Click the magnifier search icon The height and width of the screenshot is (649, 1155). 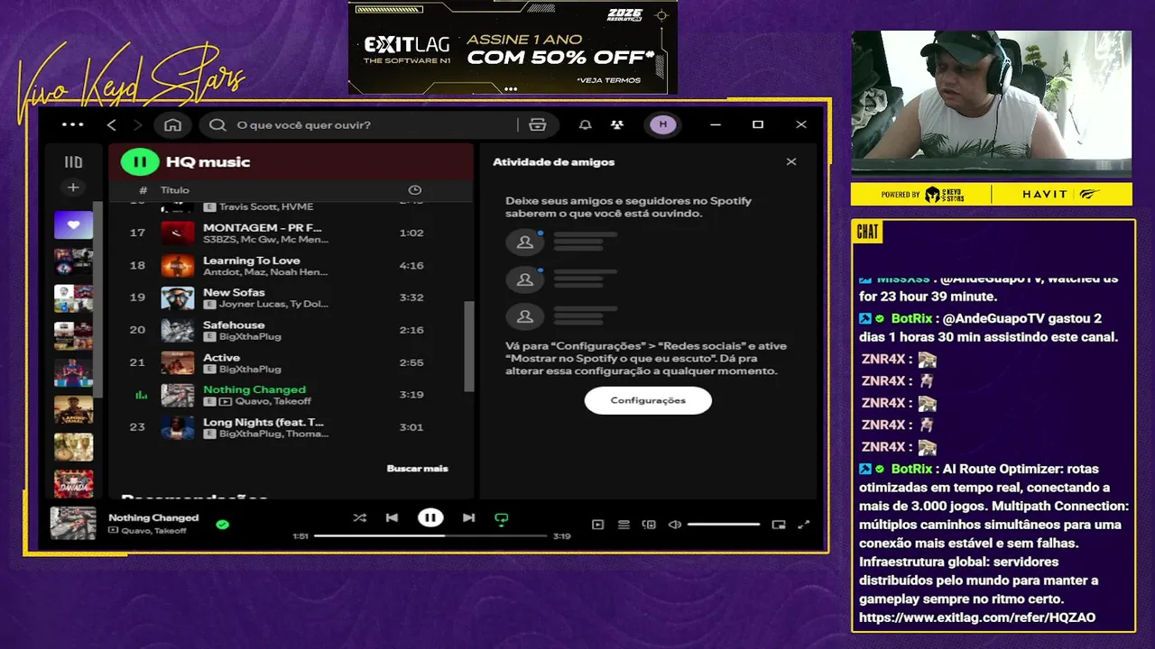tap(217, 125)
